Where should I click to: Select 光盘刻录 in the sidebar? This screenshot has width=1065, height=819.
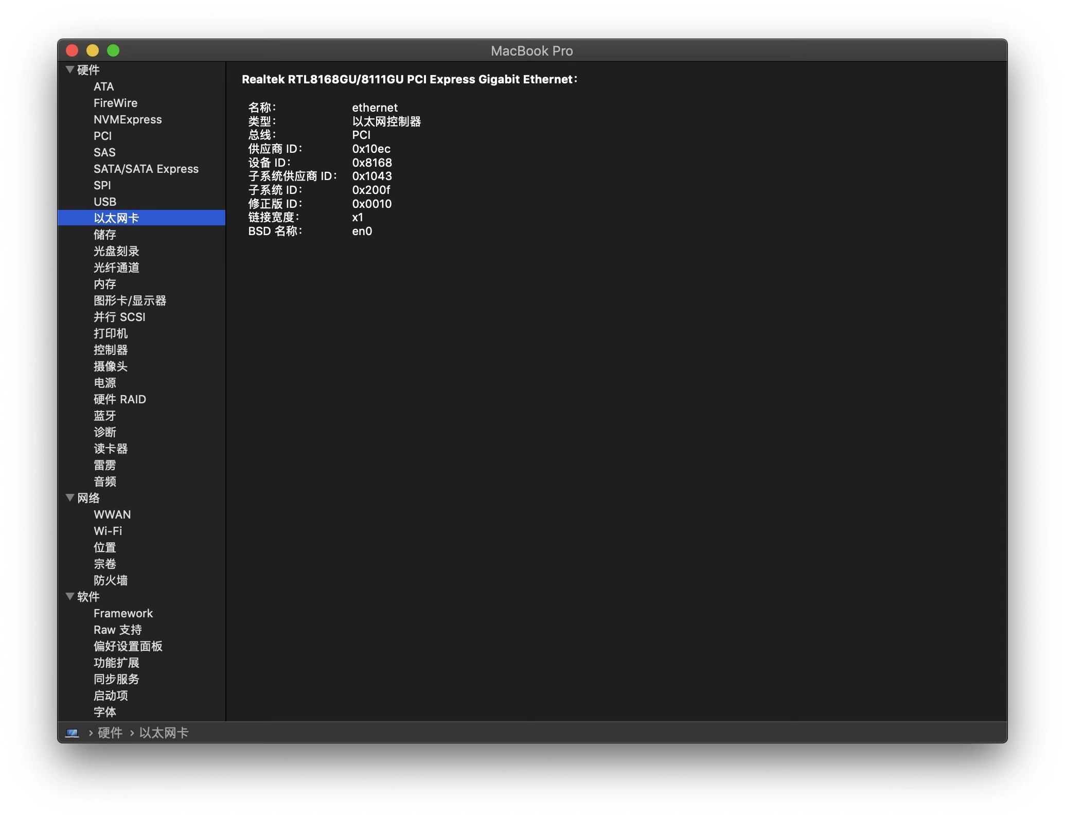point(116,251)
